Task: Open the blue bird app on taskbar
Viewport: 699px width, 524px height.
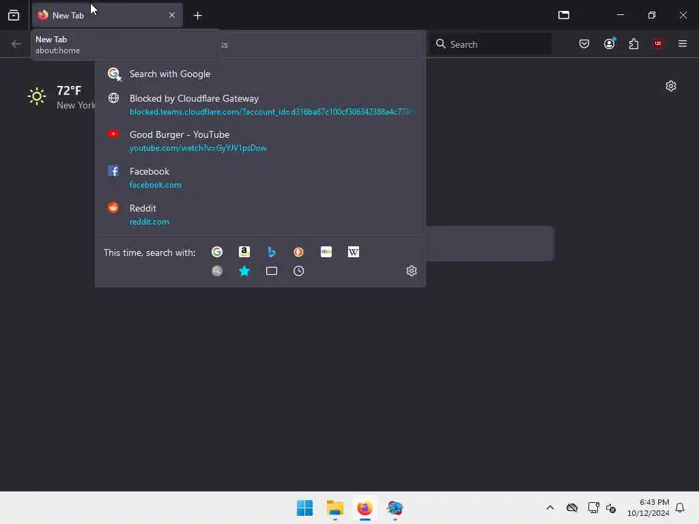Action: coord(395,508)
